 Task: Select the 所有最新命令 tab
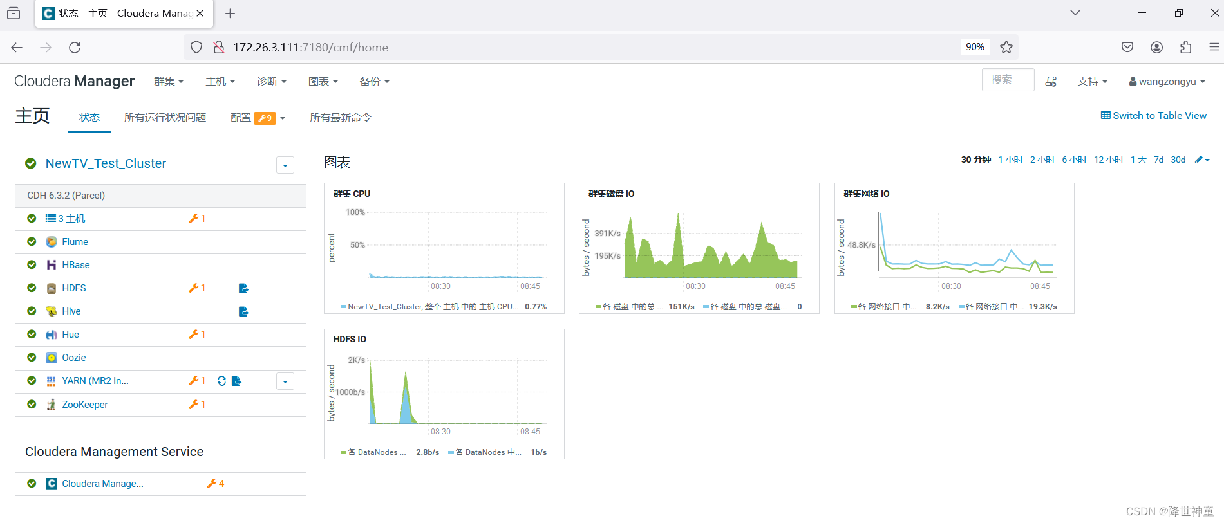pos(340,117)
